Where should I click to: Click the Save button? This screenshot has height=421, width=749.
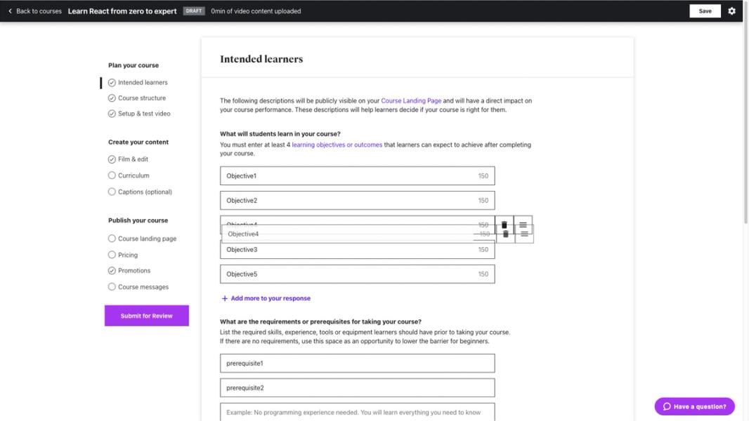[x=705, y=11]
